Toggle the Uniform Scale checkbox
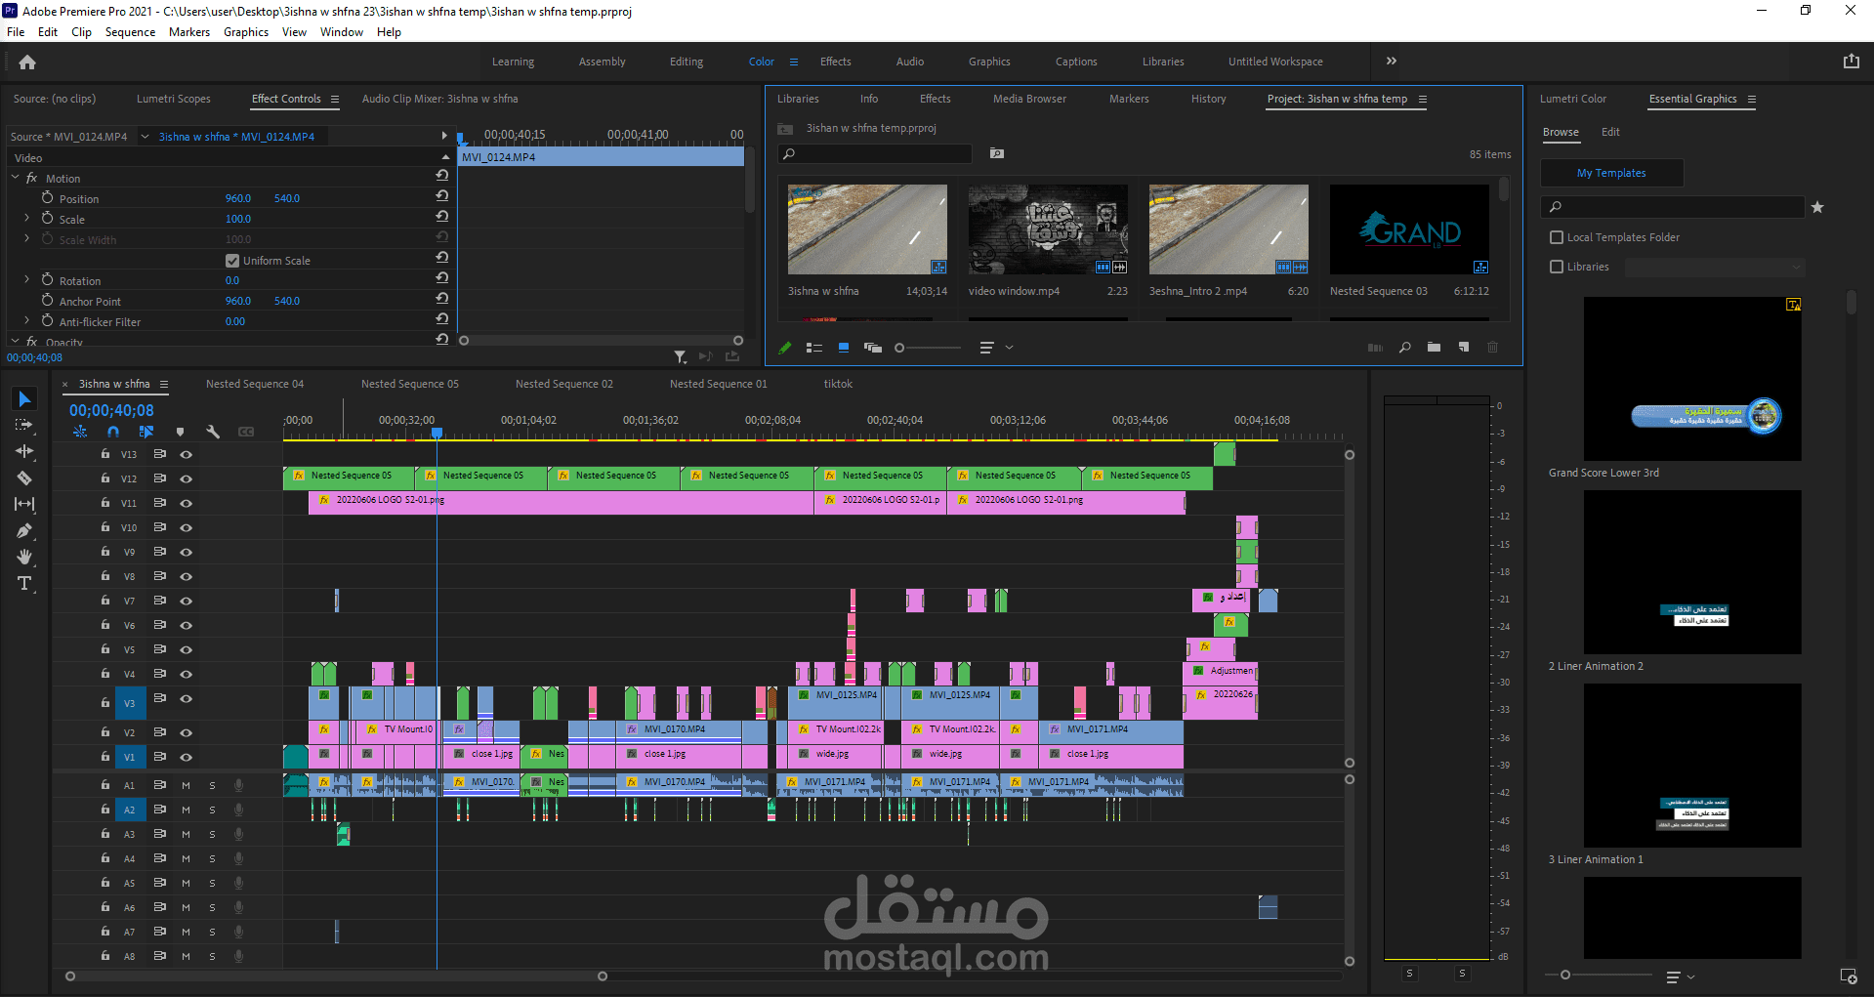 coord(232,261)
